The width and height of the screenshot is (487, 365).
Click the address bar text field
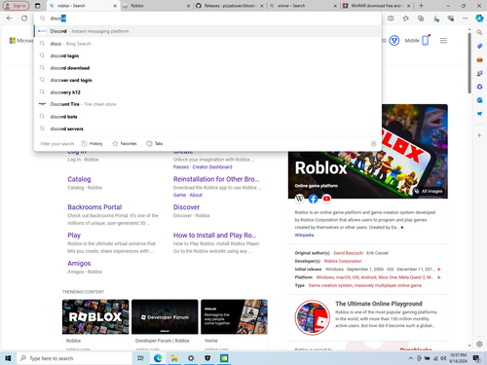pos(207,18)
